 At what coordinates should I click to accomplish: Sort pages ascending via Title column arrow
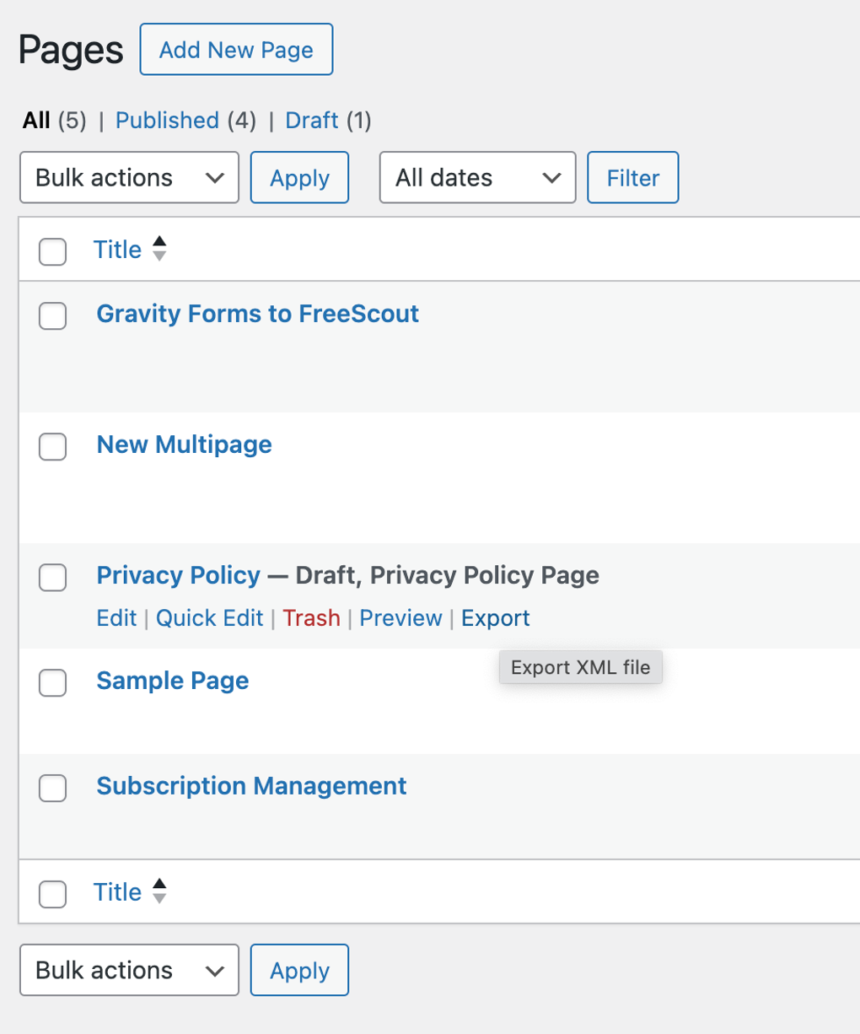(x=159, y=242)
